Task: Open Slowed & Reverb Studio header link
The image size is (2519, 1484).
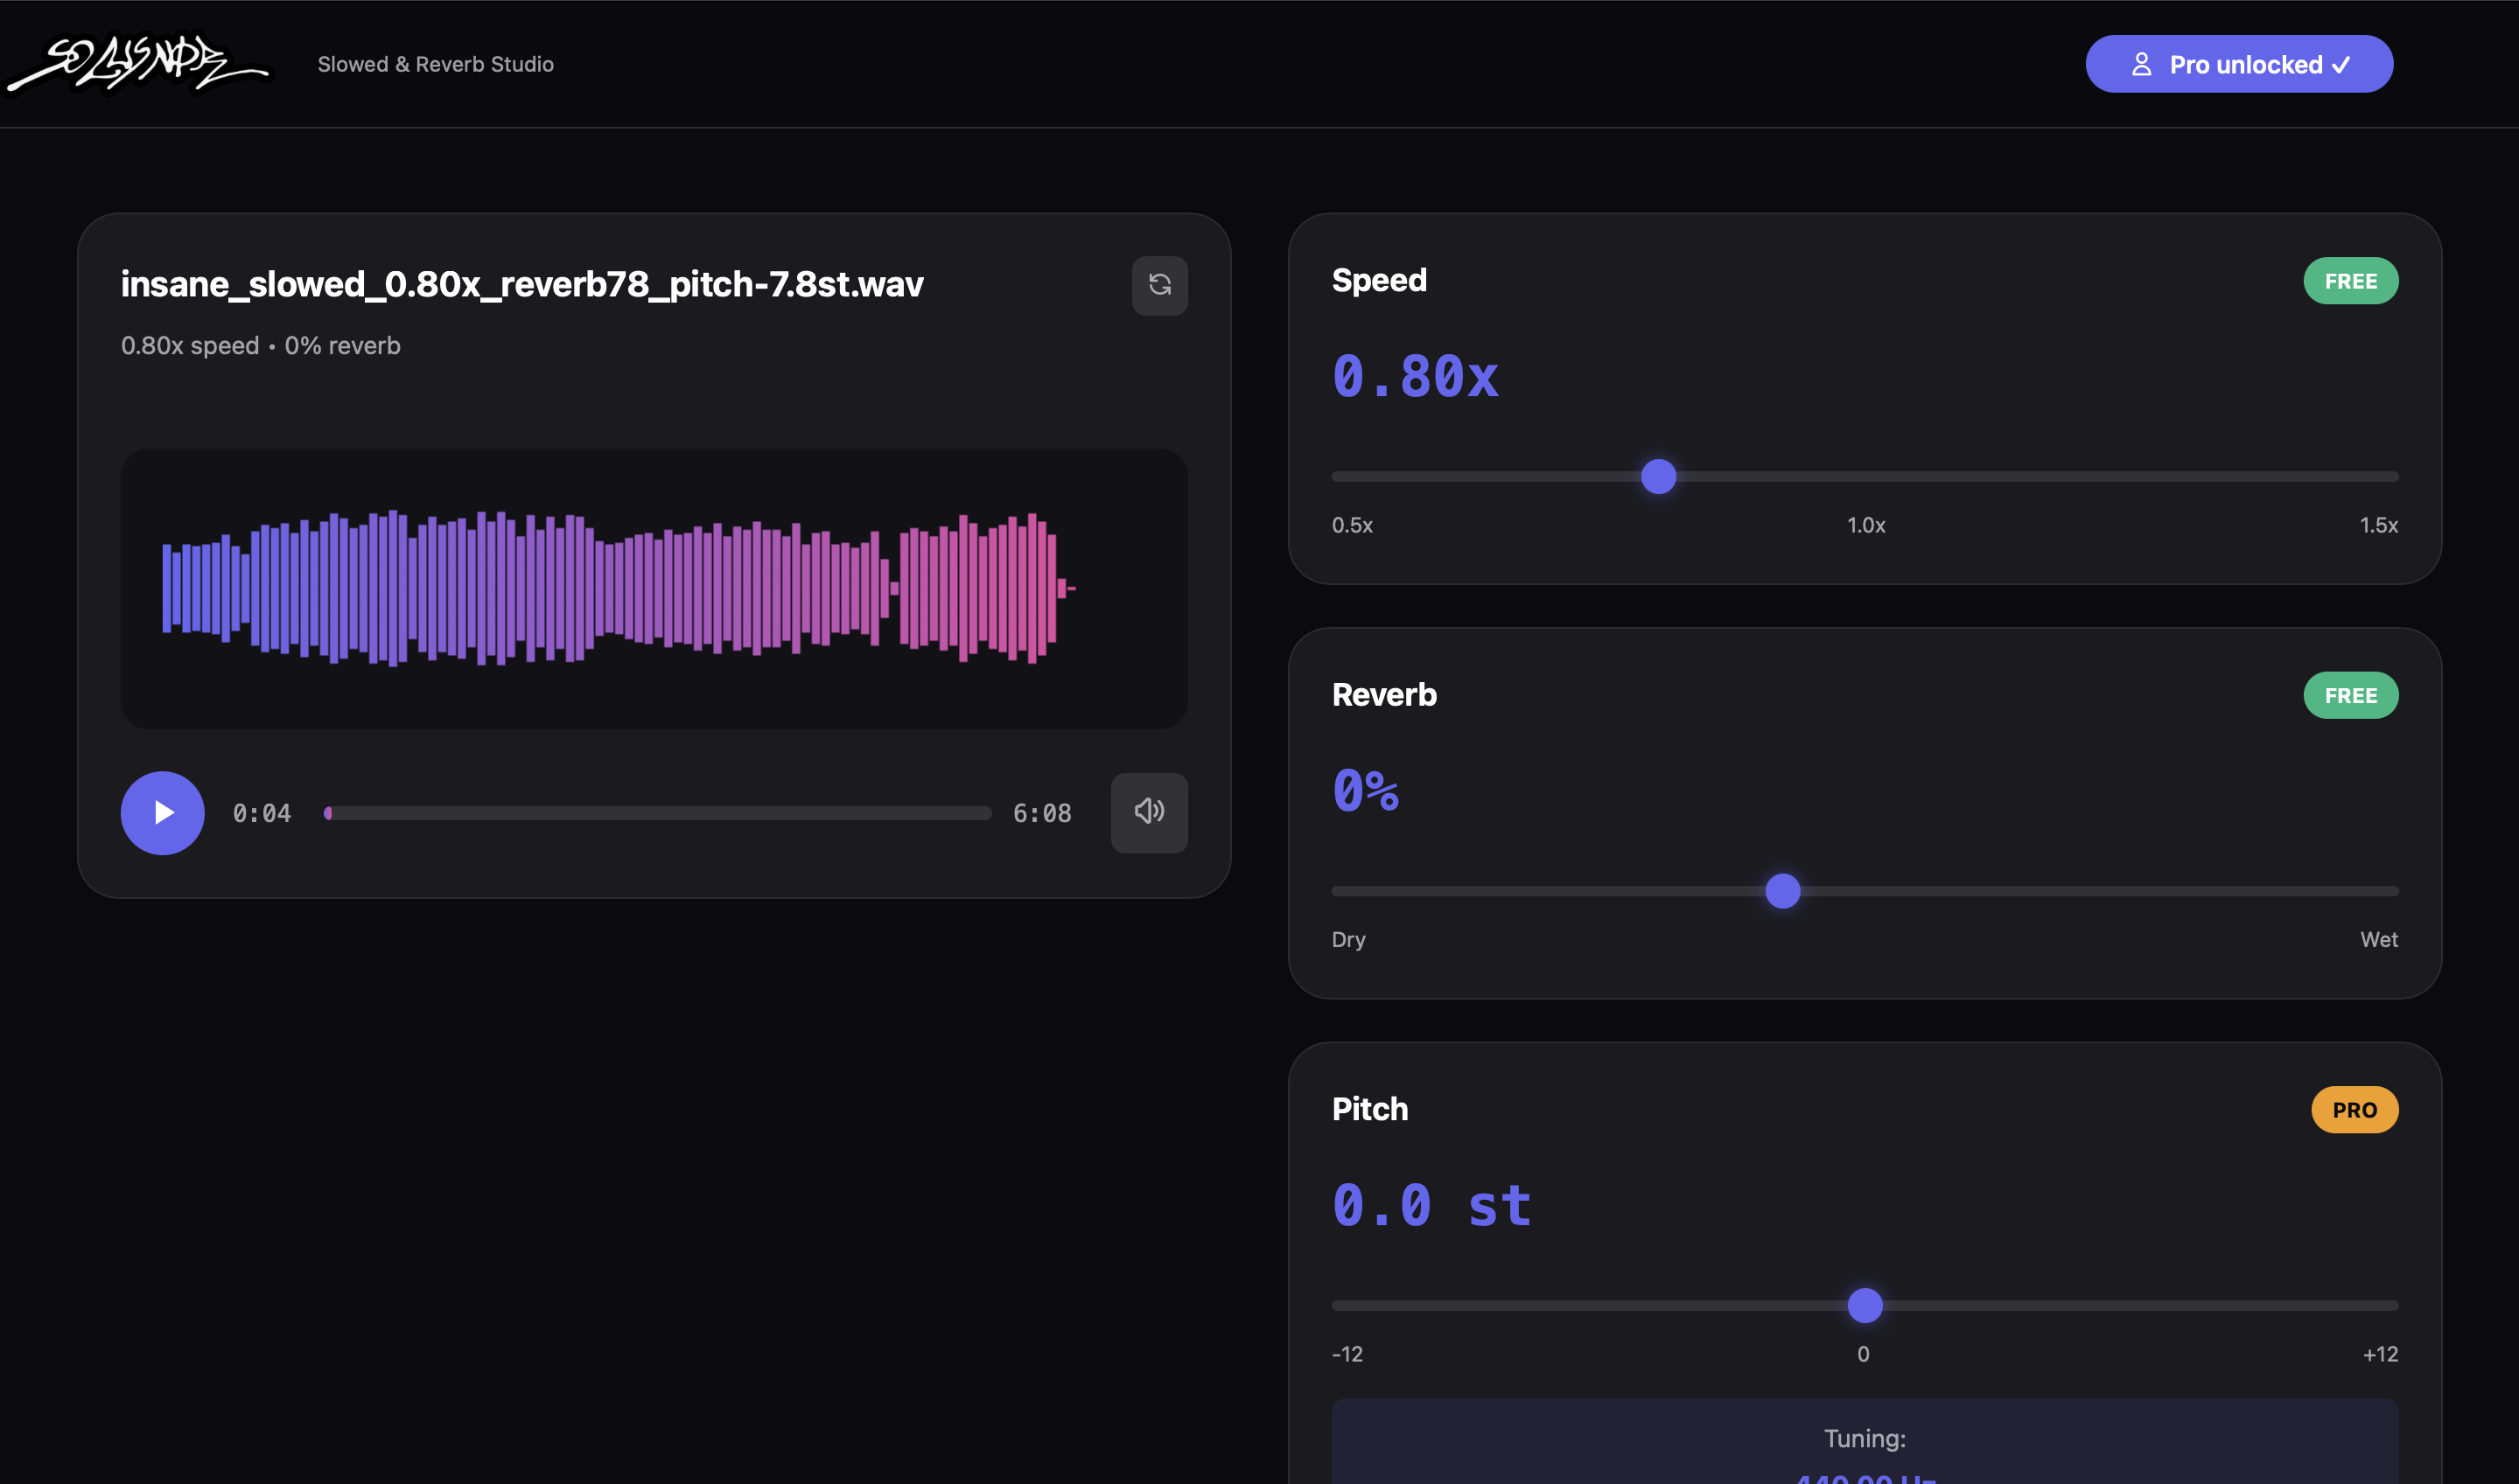Action: [x=435, y=64]
